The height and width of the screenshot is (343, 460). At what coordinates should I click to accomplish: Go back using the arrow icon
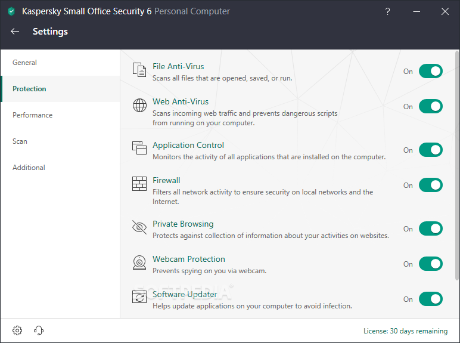click(x=15, y=32)
